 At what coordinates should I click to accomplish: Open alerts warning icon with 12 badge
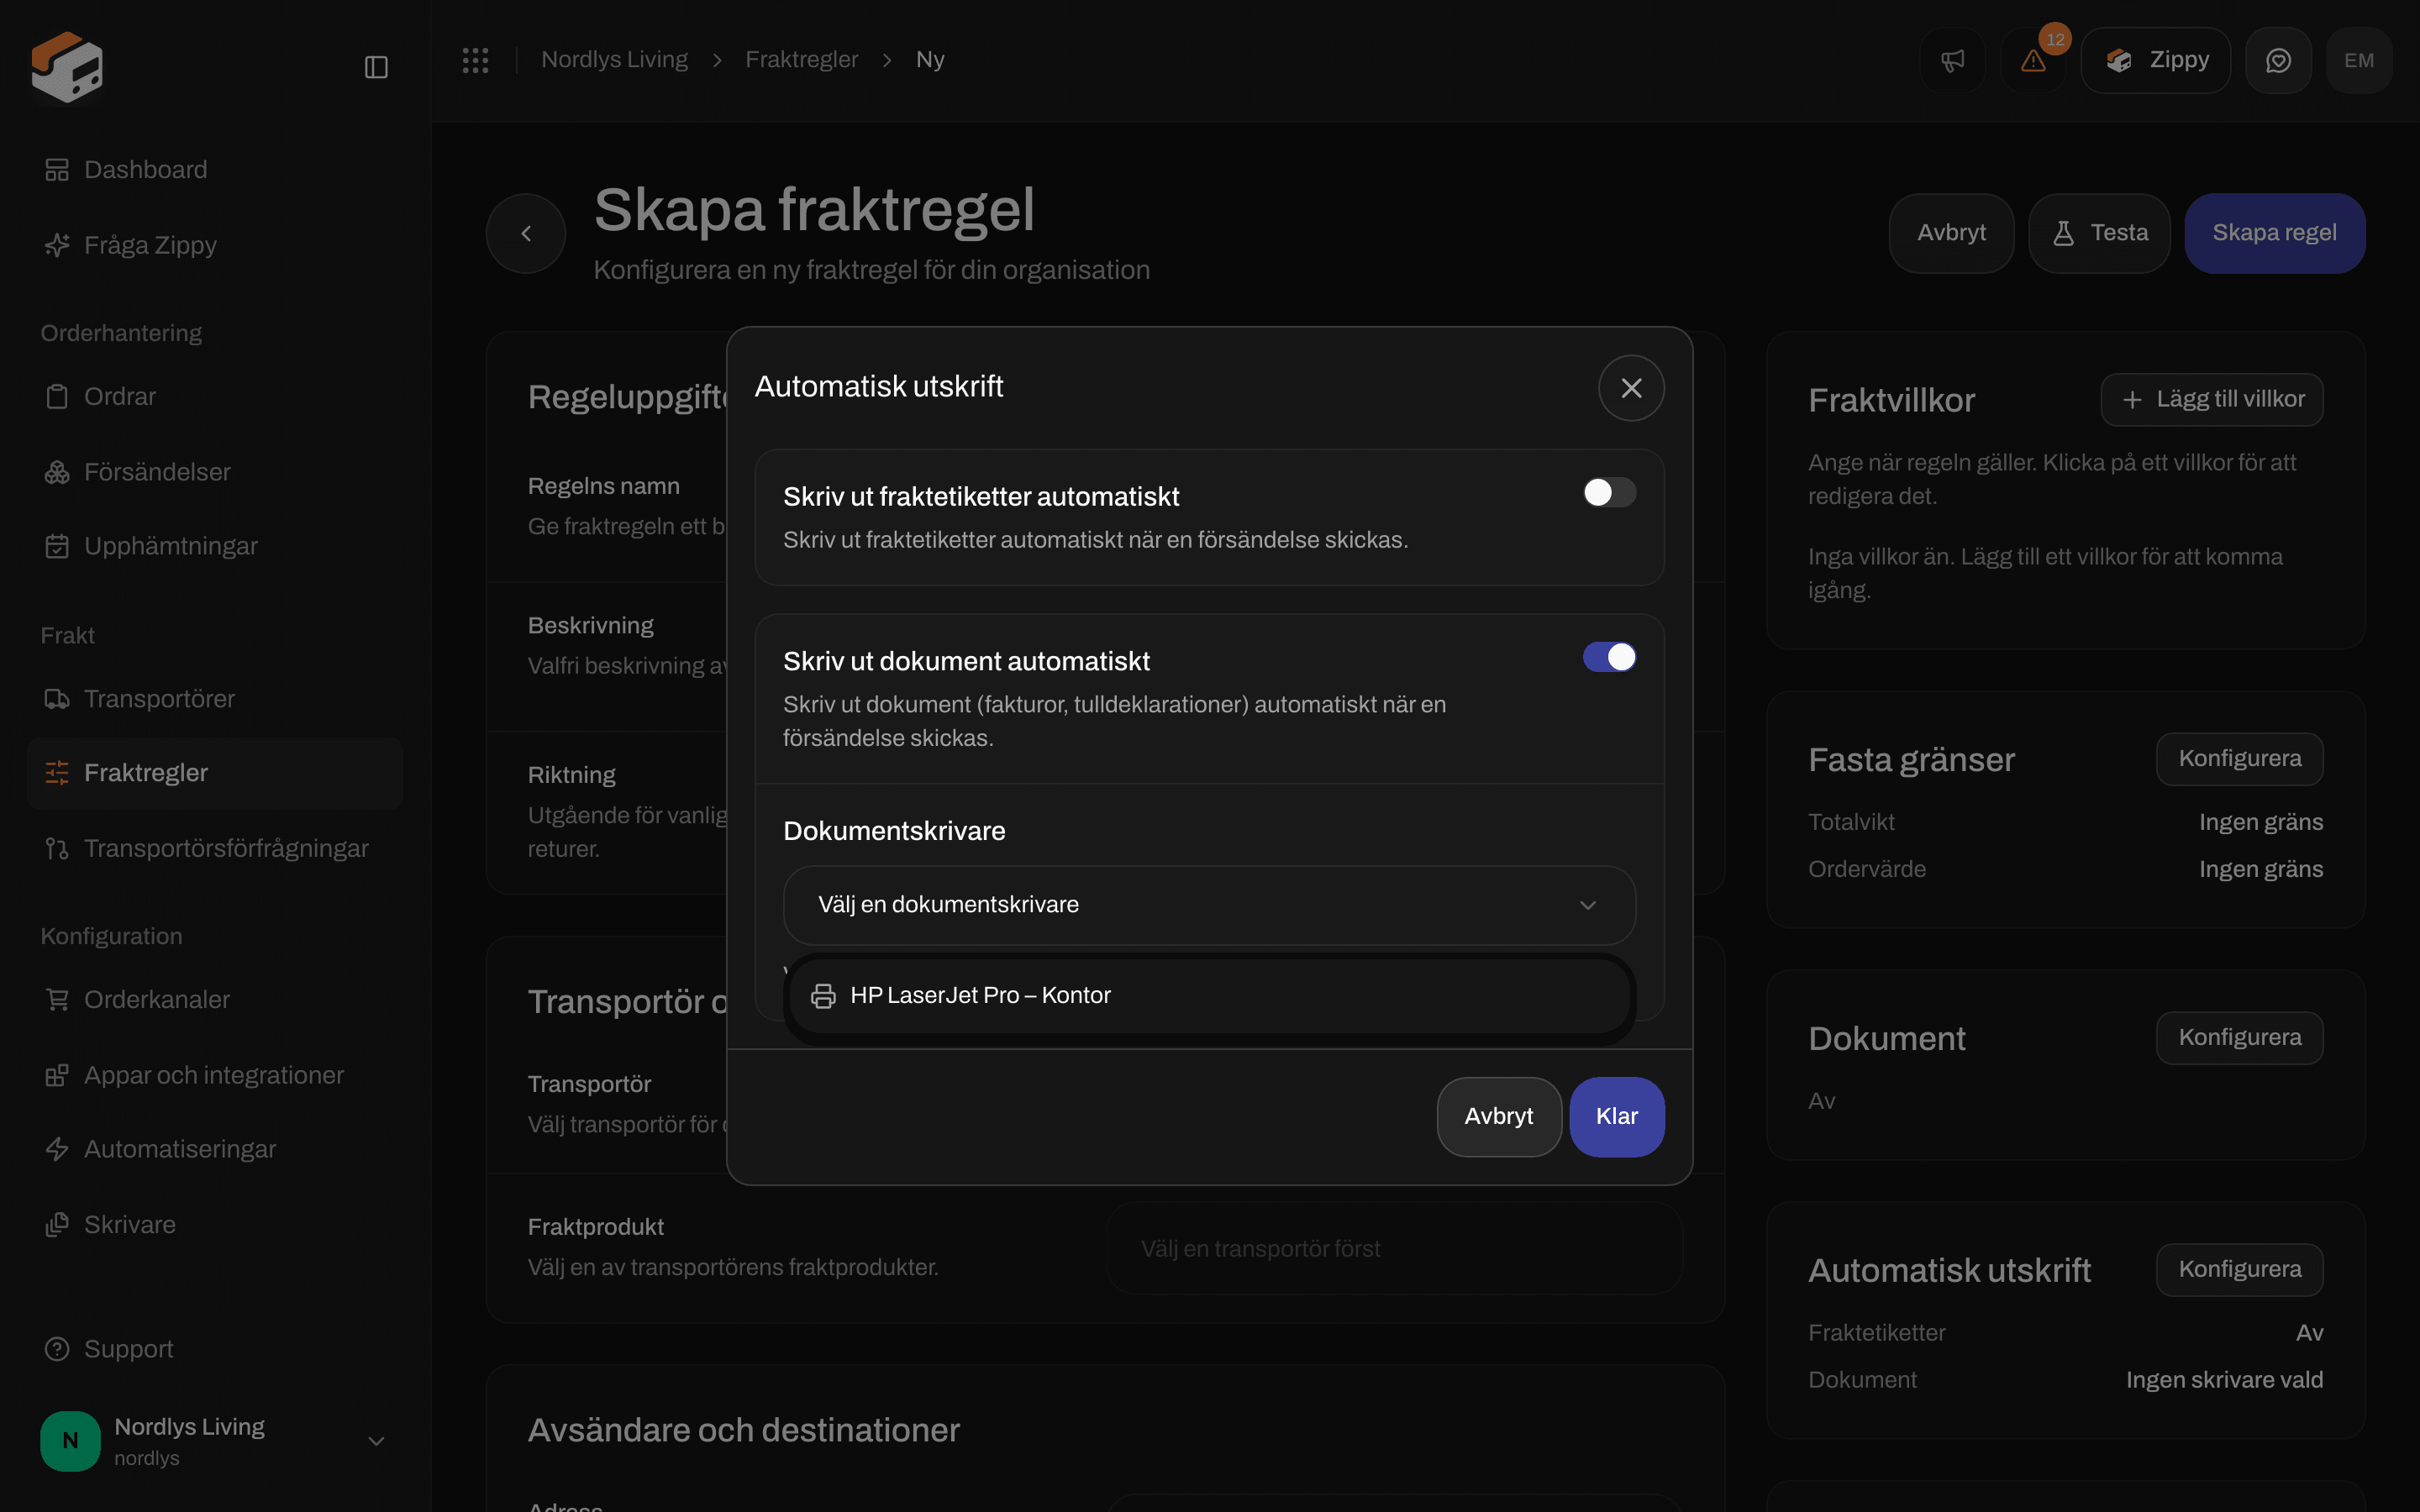pyautogui.click(x=2033, y=61)
